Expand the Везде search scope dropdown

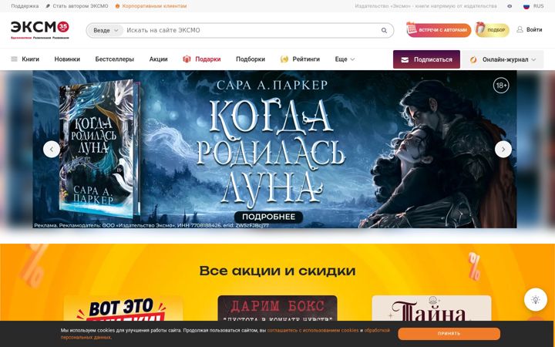[105, 30]
